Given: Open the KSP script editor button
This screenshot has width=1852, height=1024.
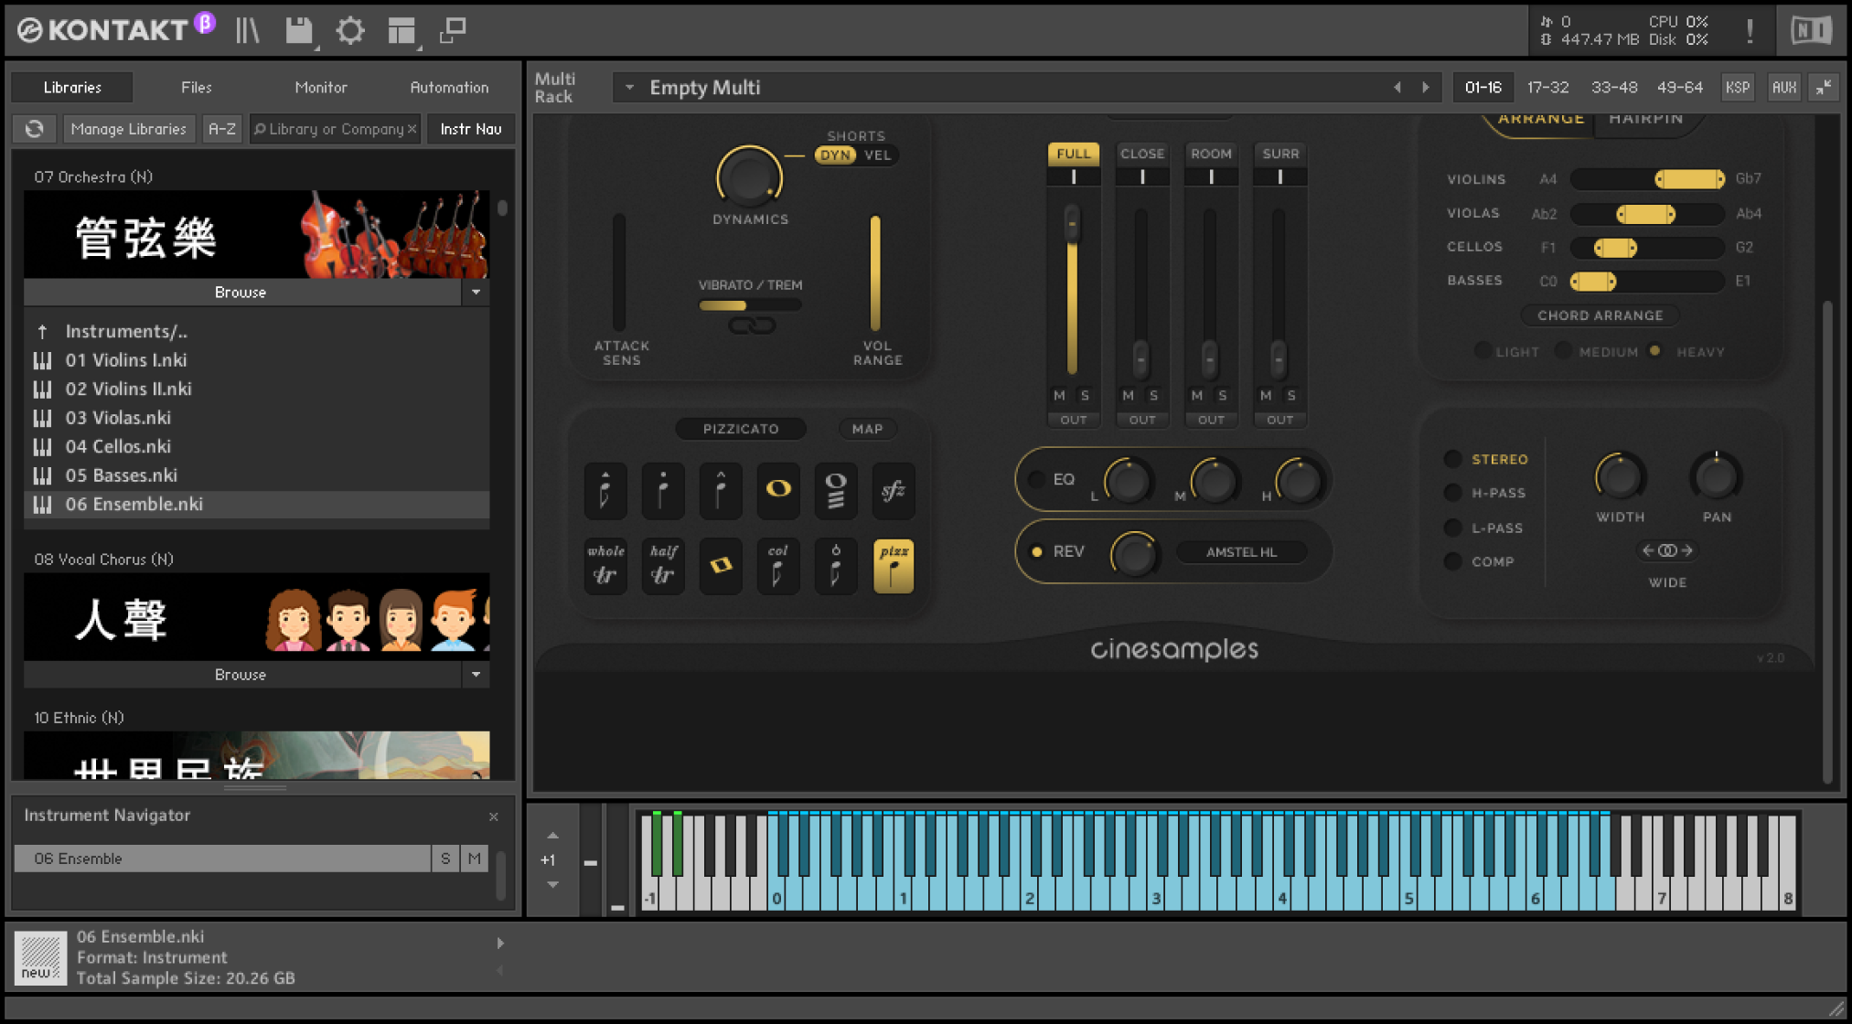Looking at the screenshot, I should click(1737, 88).
